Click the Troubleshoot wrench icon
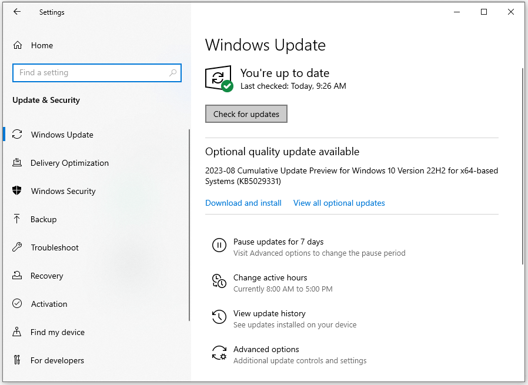528x385 pixels. pyautogui.click(x=17, y=247)
